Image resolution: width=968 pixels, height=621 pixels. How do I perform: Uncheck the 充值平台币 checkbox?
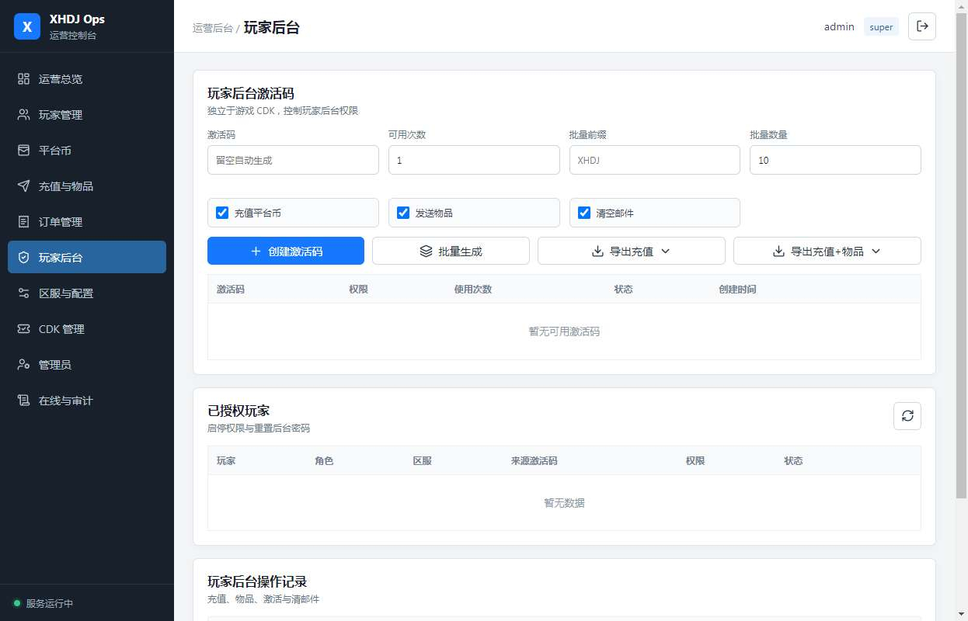pyautogui.click(x=222, y=213)
